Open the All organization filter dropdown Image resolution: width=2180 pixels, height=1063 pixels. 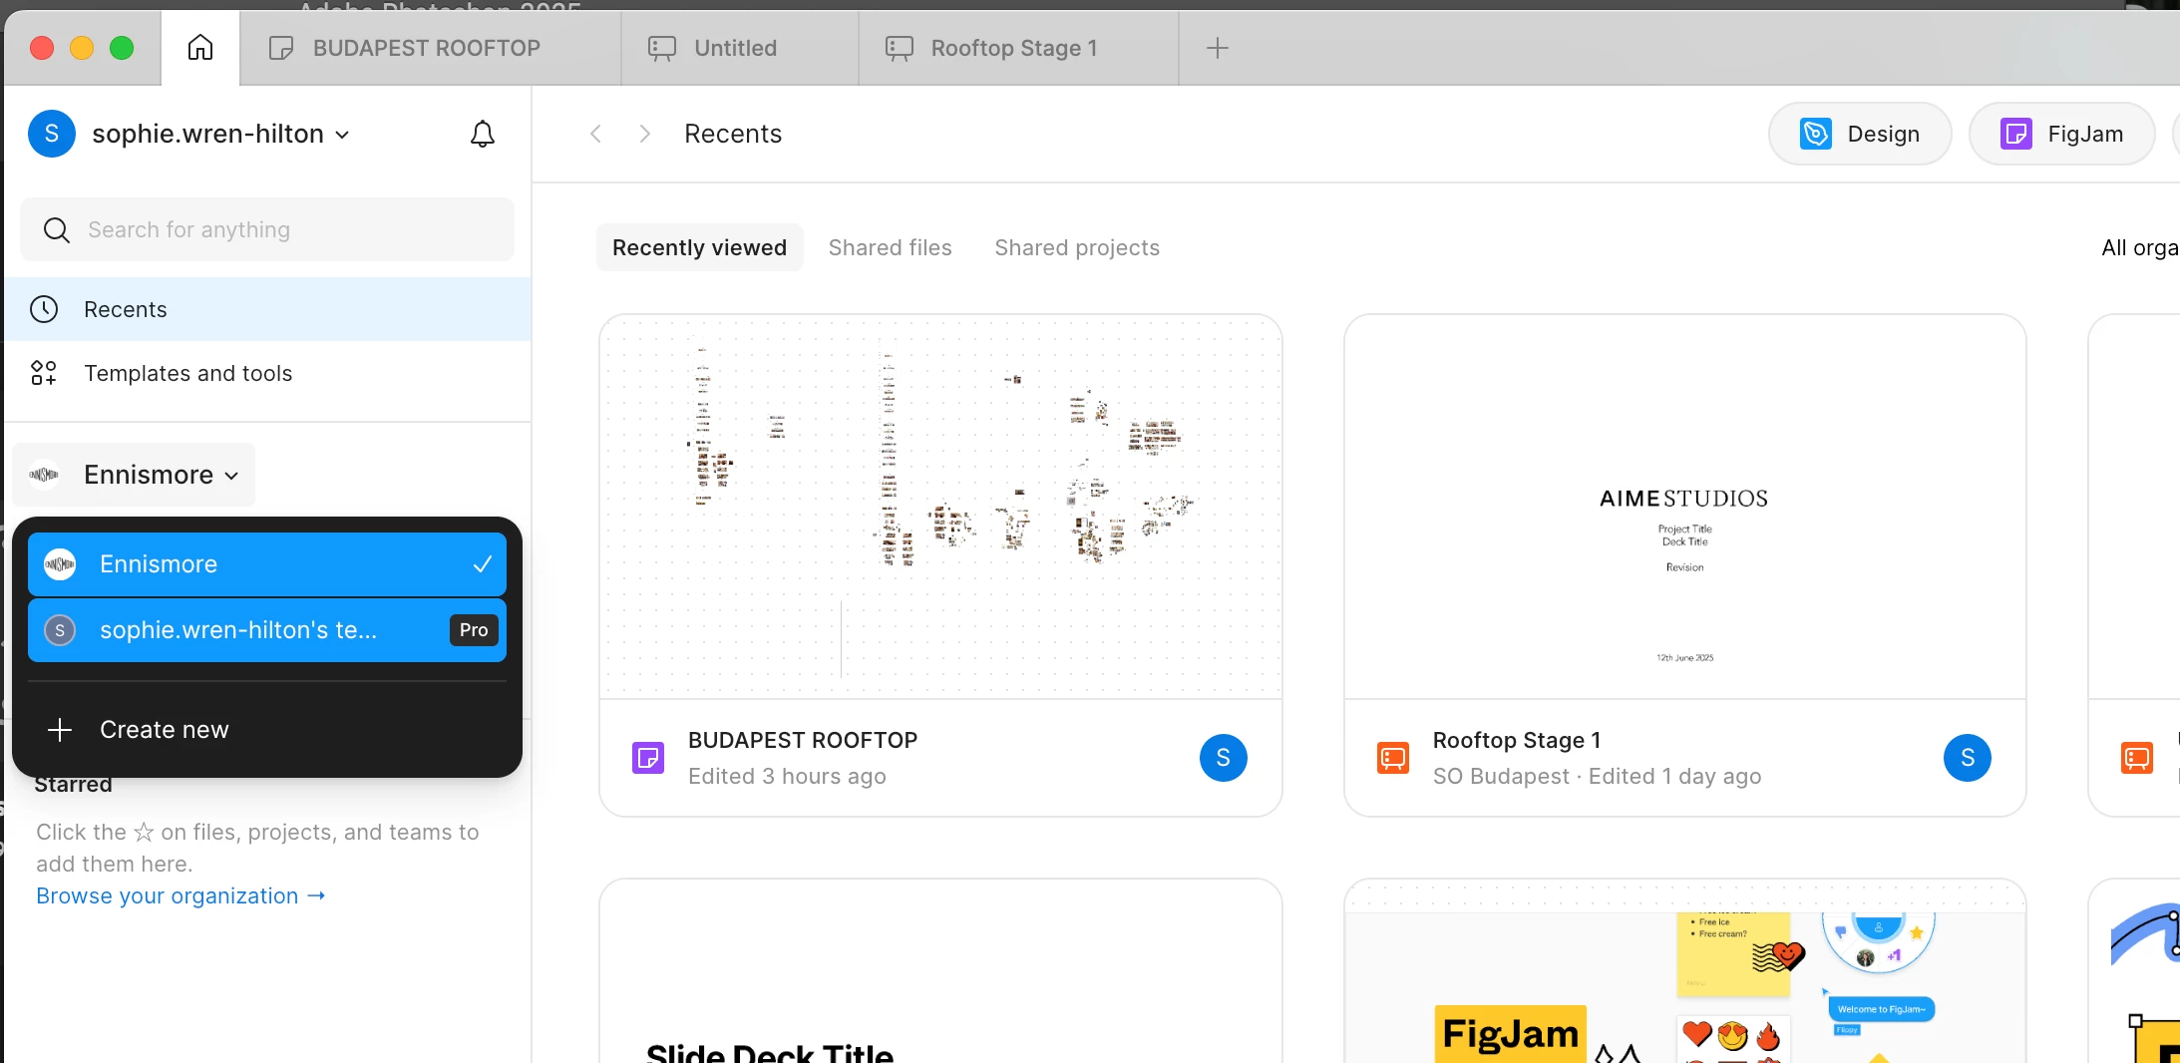[x=2139, y=248]
